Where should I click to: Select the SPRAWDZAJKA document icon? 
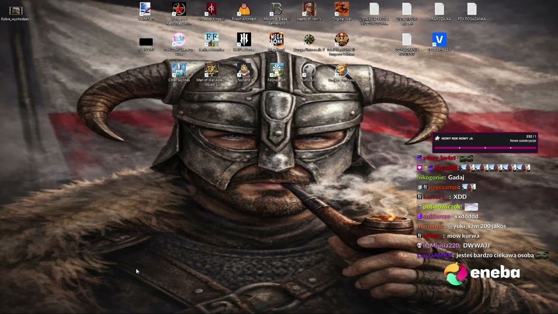click(x=439, y=11)
